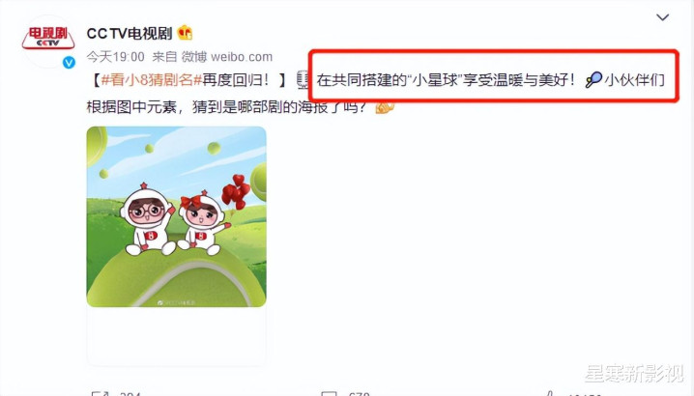
Task: Click the blue verified V badge
Action: 69,63
